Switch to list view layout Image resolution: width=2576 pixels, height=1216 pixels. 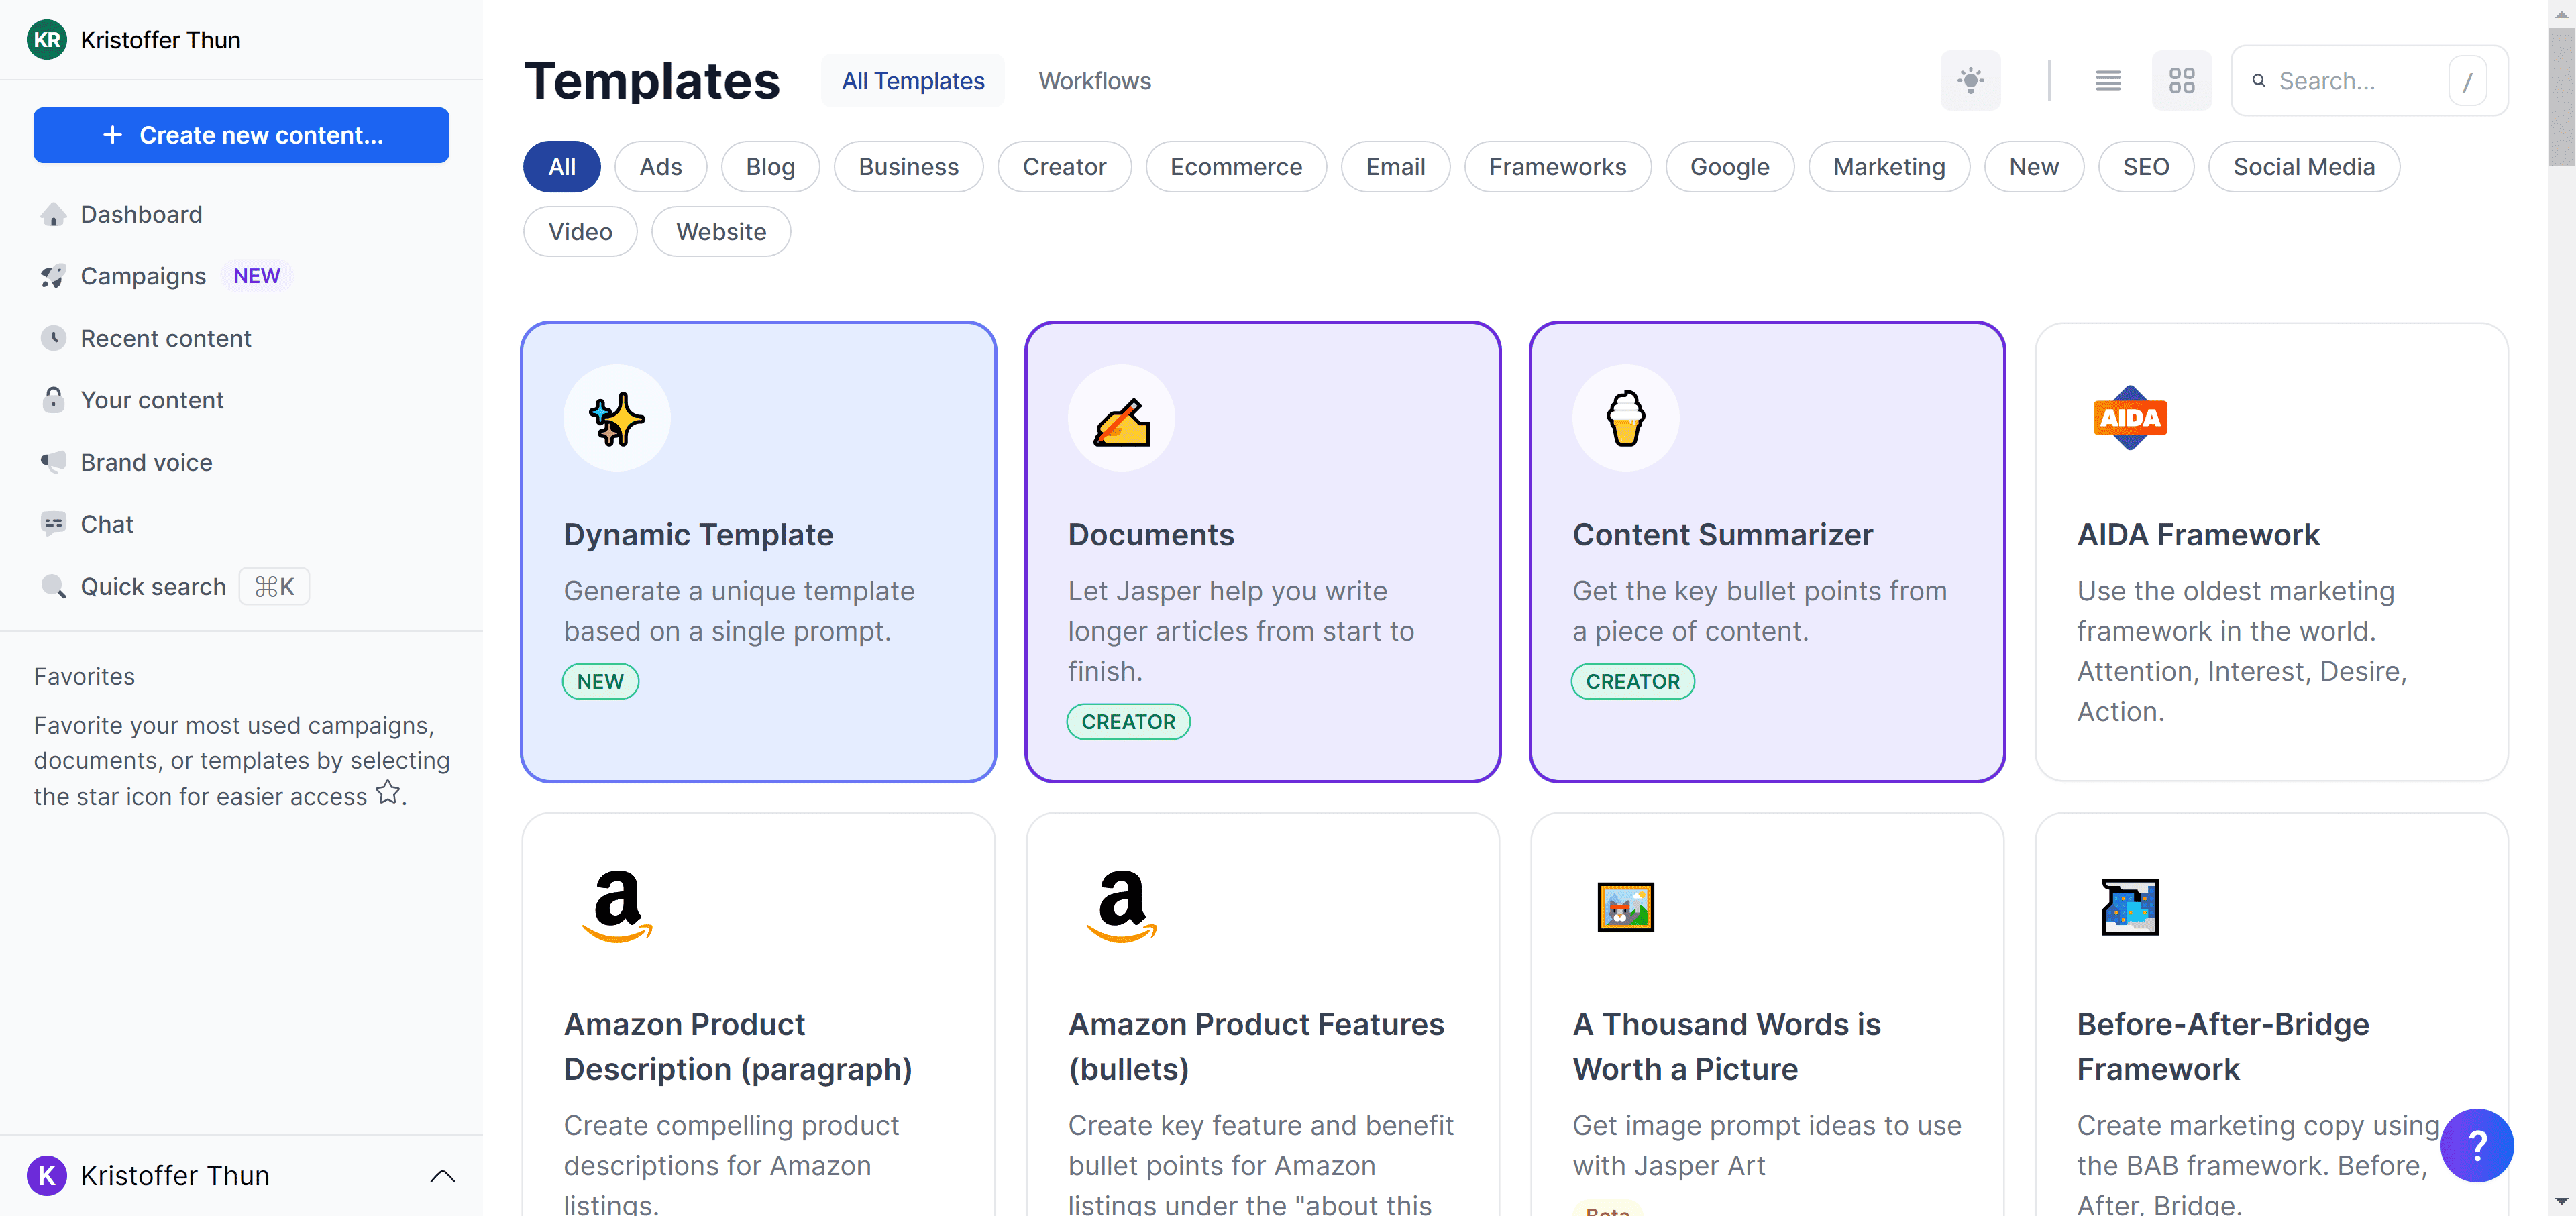2108,81
